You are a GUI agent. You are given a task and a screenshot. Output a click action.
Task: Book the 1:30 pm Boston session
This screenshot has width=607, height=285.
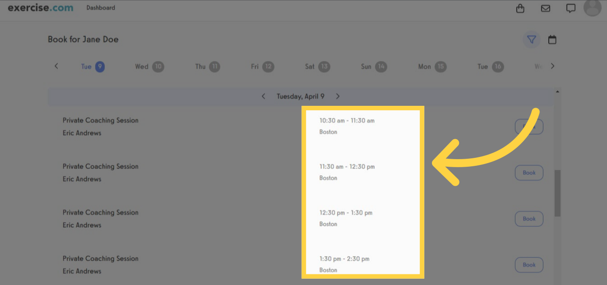click(x=529, y=265)
